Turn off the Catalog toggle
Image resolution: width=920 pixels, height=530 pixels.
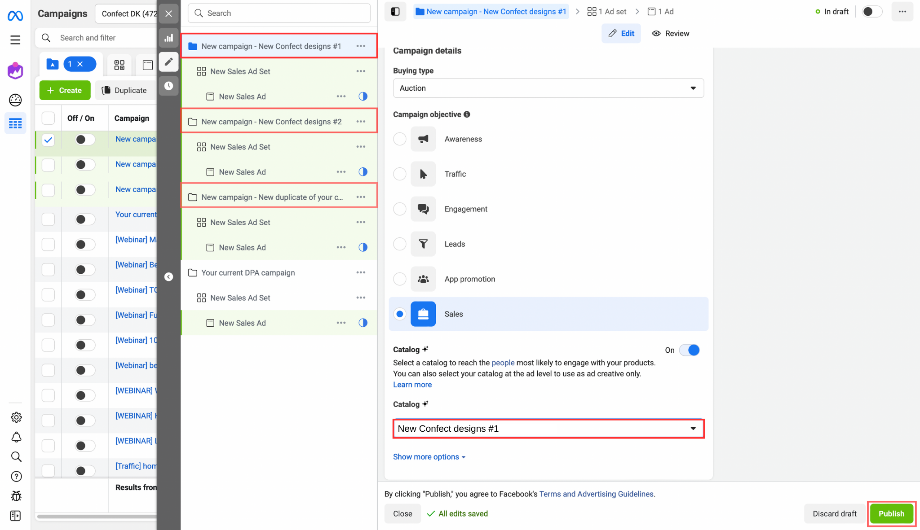pos(690,350)
